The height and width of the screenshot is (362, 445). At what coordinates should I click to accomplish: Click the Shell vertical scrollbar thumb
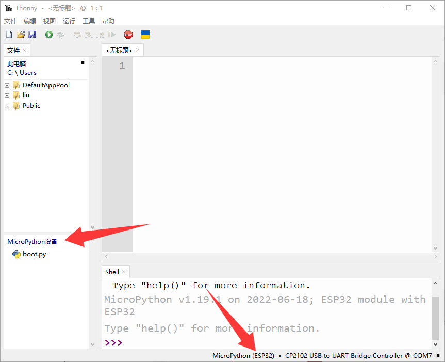point(435,318)
